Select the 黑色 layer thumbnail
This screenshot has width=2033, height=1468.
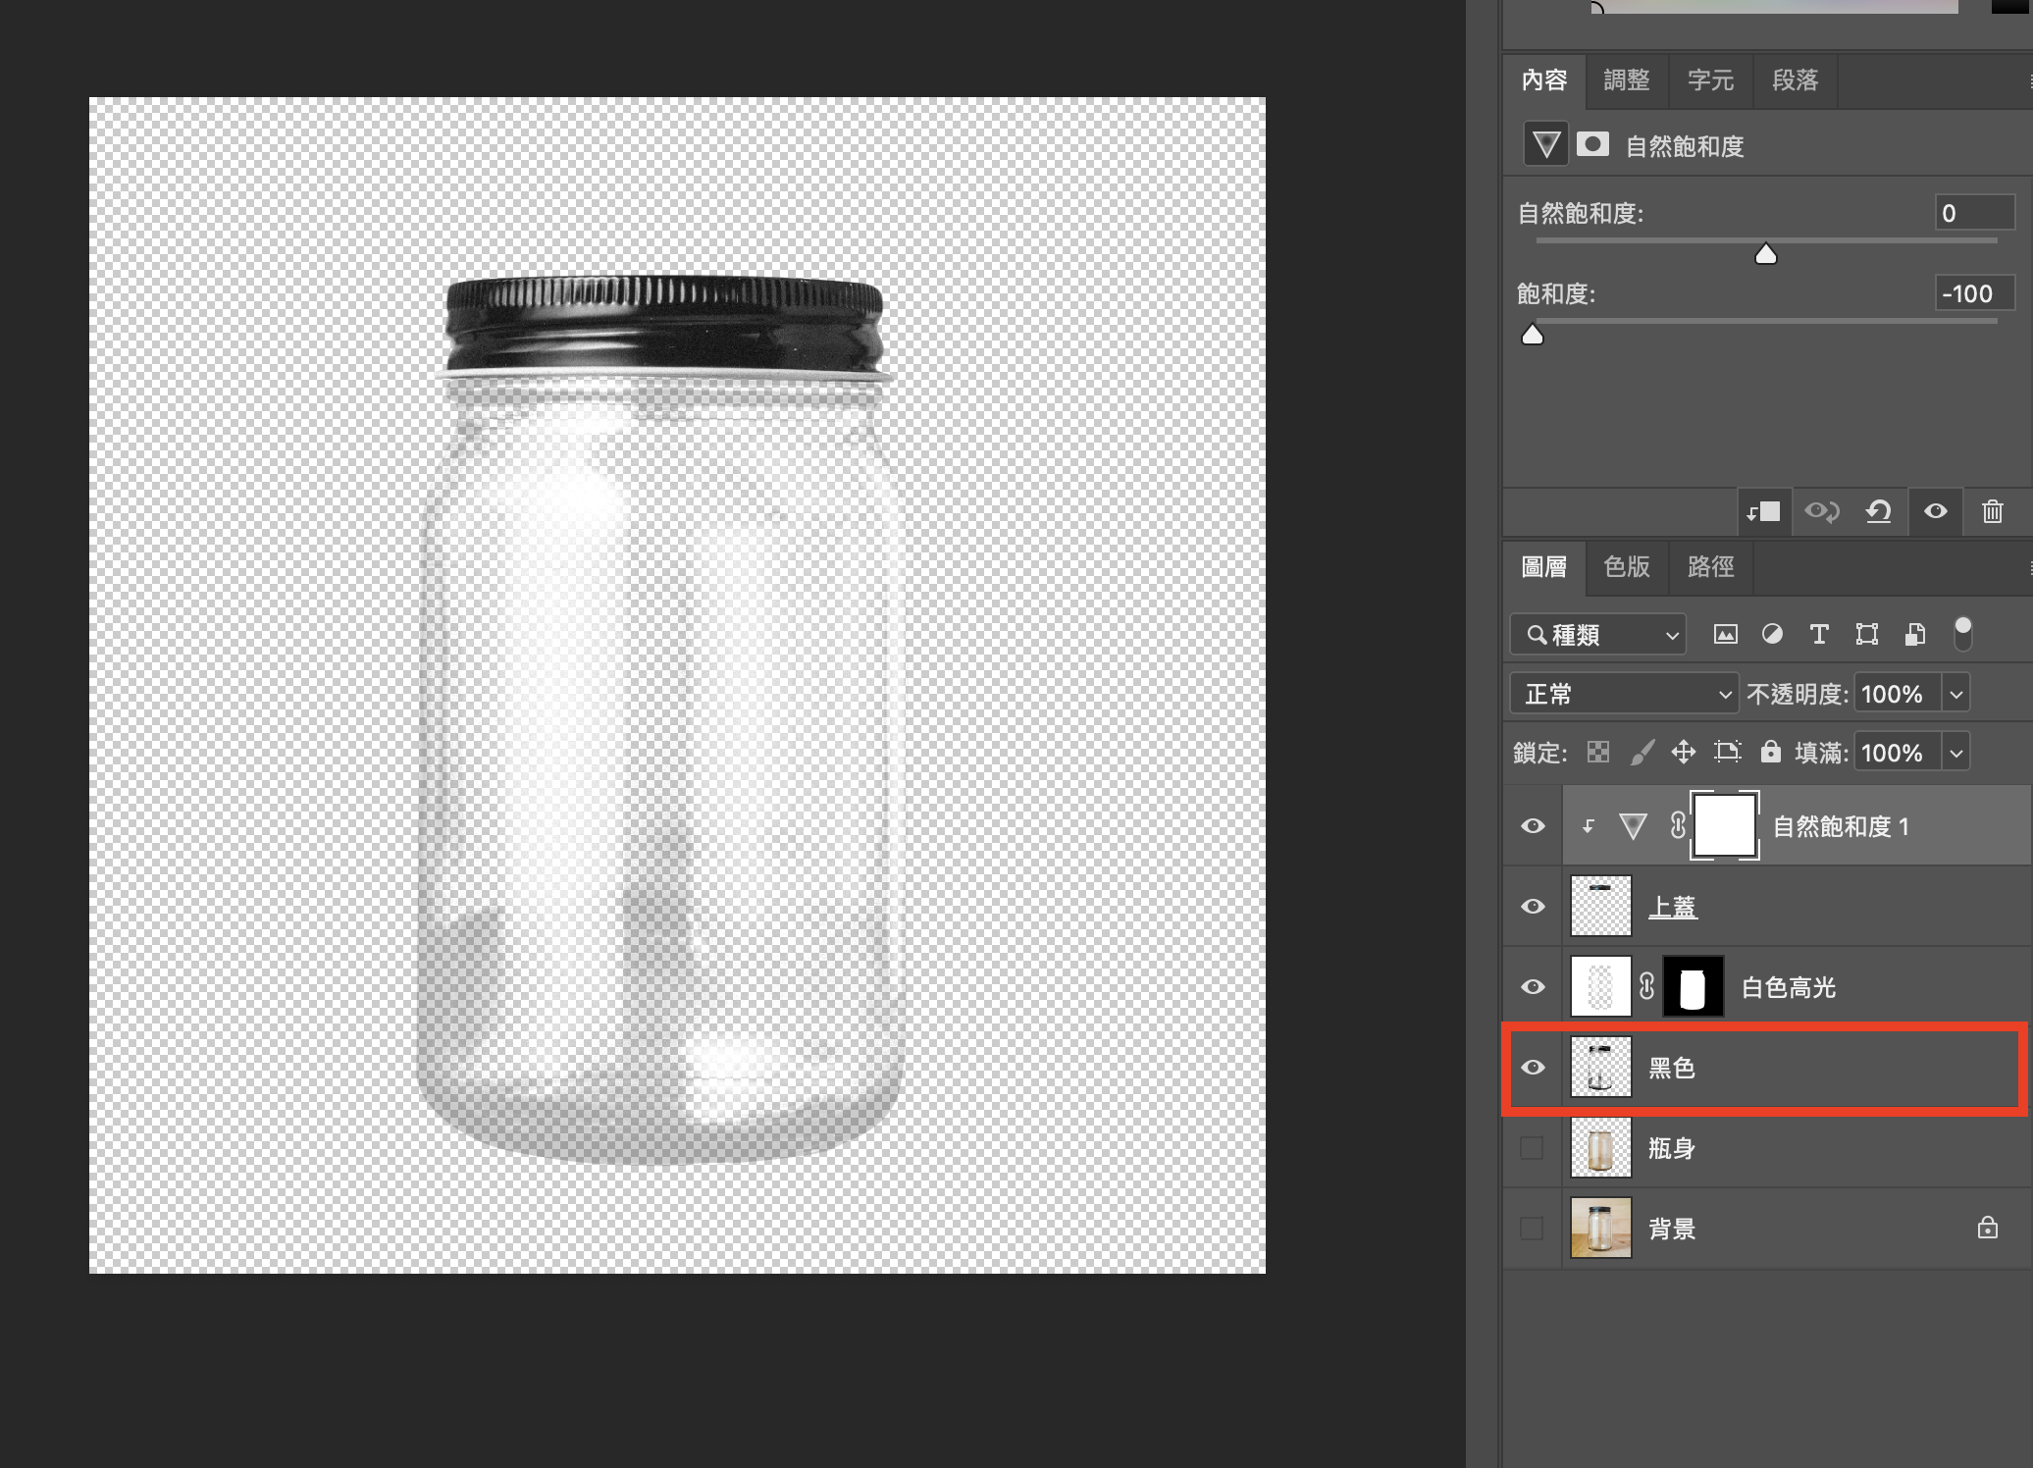coord(1601,1068)
